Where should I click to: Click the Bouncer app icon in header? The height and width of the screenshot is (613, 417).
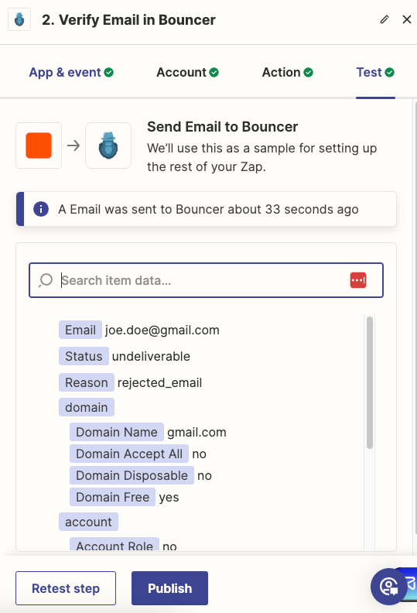pos(19,19)
